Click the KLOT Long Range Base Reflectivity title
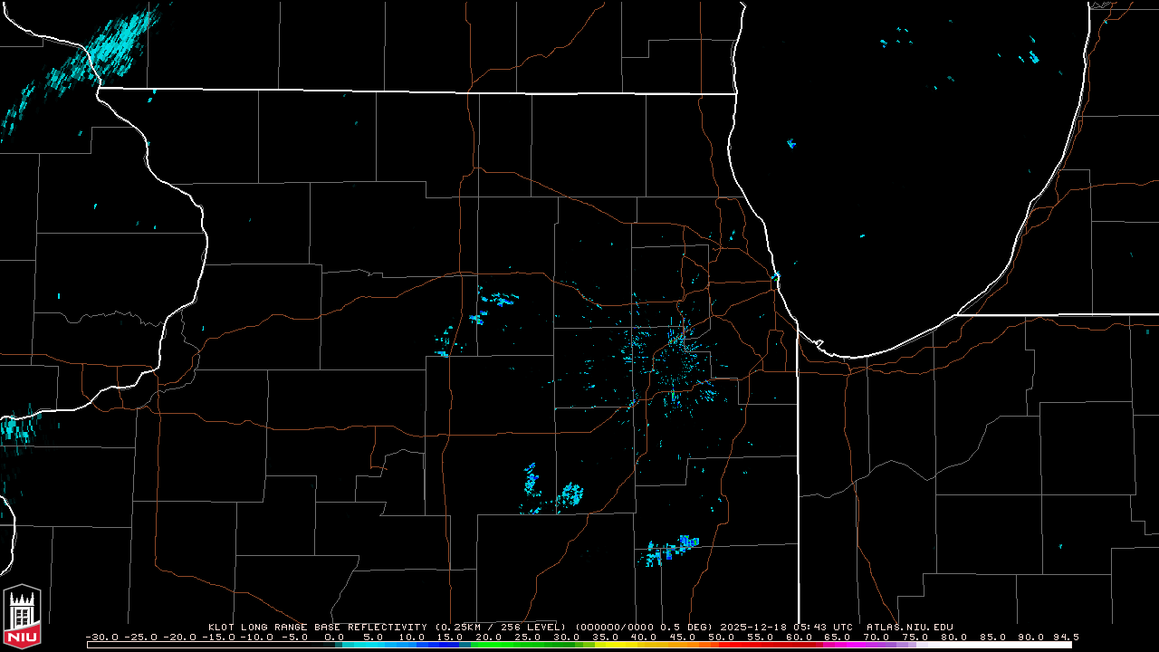Image resolution: width=1159 pixels, height=652 pixels. 319,627
